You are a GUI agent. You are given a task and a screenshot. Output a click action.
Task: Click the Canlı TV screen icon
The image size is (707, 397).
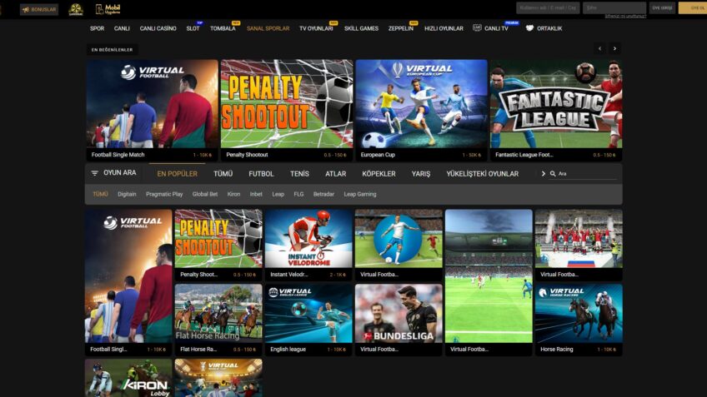(477, 28)
